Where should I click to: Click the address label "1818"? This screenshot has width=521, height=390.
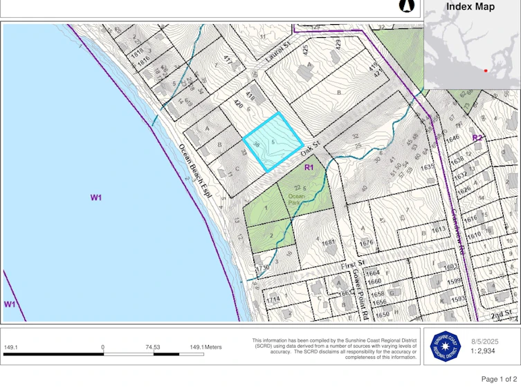click(x=137, y=52)
